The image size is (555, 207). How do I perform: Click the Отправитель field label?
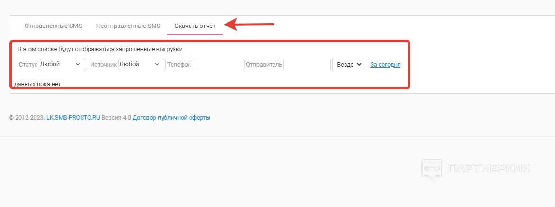(x=264, y=65)
